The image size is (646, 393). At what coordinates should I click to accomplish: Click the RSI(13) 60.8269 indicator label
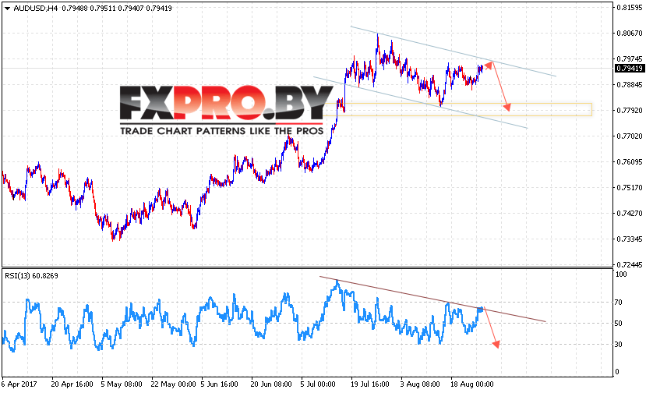[x=31, y=276]
